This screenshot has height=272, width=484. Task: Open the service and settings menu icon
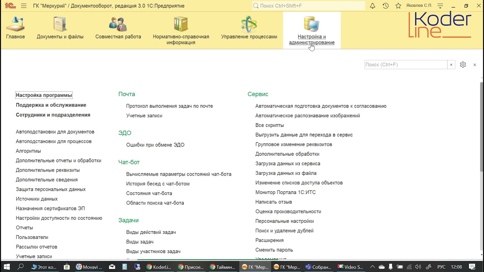(440, 6)
